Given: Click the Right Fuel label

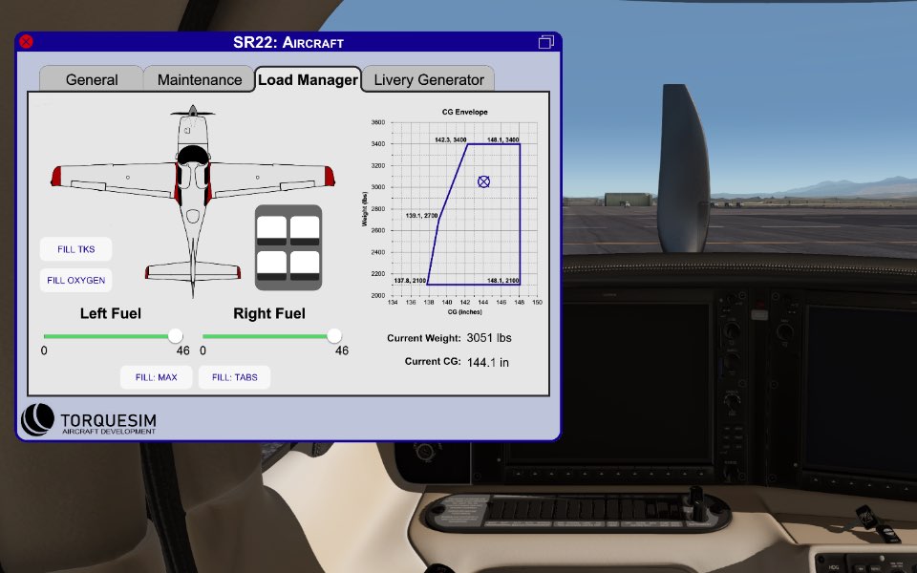Looking at the screenshot, I should coord(269,313).
